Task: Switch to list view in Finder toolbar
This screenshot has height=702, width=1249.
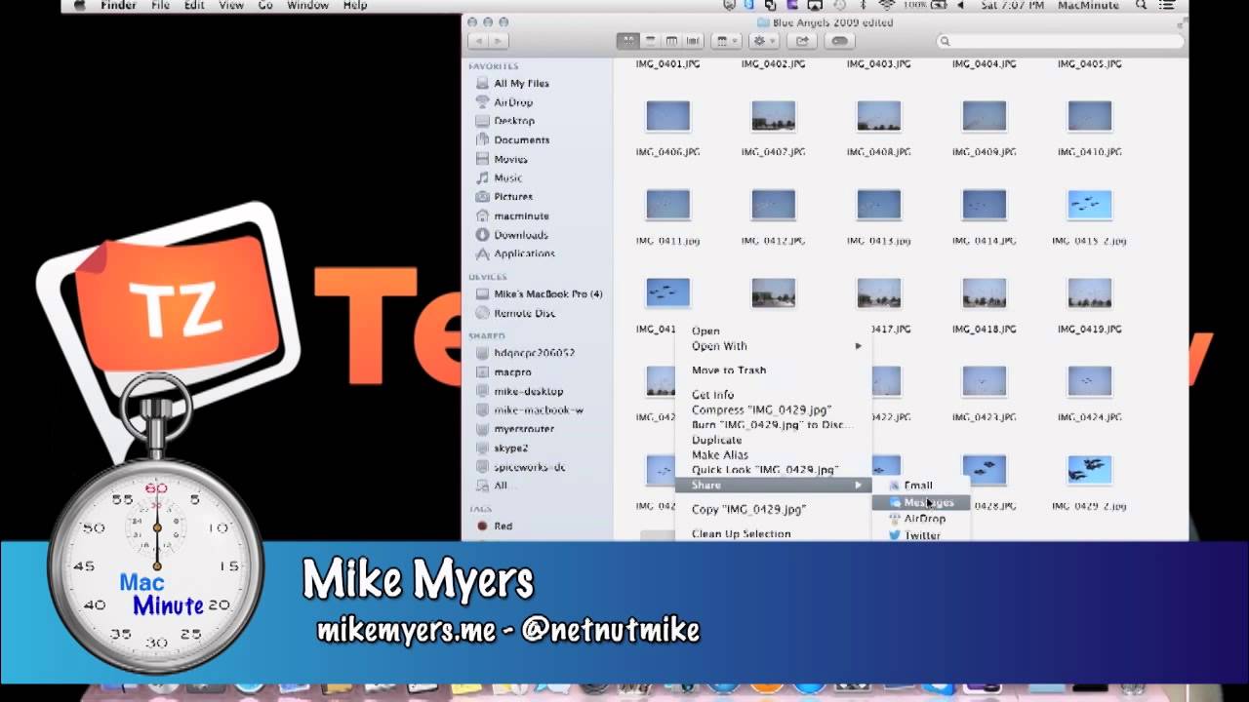Action: (x=650, y=41)
